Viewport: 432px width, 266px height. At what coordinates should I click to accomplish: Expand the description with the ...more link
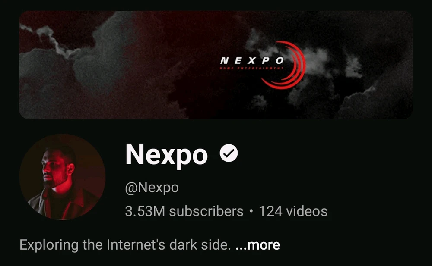(257, 245)
